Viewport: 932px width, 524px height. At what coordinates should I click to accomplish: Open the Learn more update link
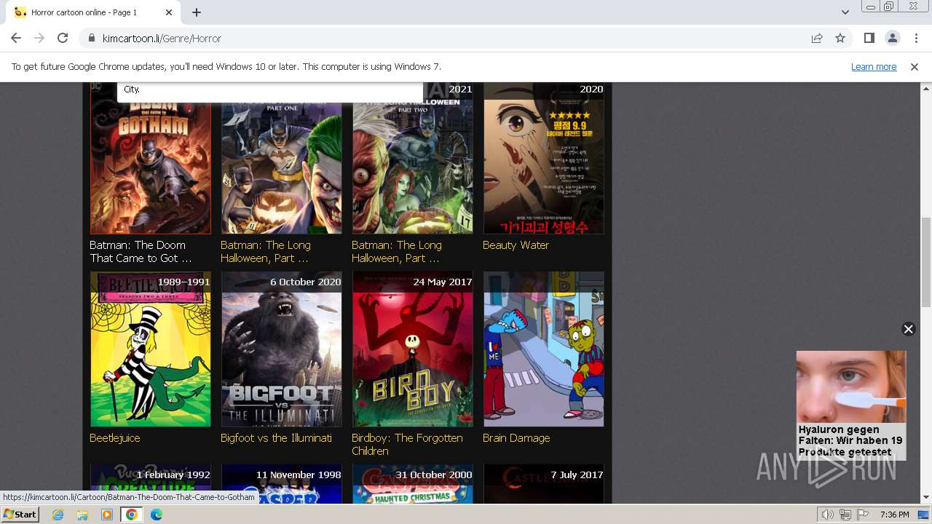[874, 66]
